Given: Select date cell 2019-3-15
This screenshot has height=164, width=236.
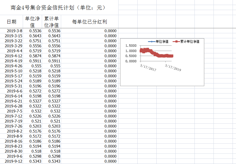Looking at the screenshot, I should [x=11, y=36].
